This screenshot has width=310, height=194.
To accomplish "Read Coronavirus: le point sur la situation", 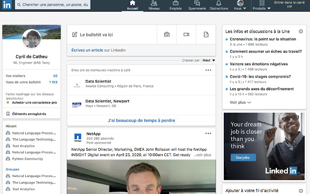I will point(263,39).
